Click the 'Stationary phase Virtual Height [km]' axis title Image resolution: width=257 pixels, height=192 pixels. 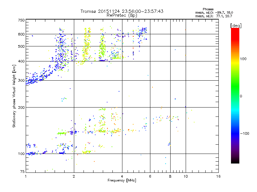click(14, 96)
